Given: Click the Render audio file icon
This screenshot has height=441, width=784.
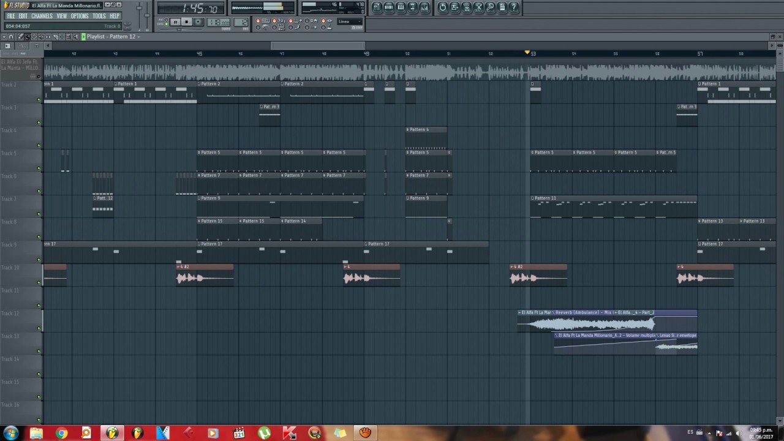Looking at the screenshot, I should click(467, 7).
